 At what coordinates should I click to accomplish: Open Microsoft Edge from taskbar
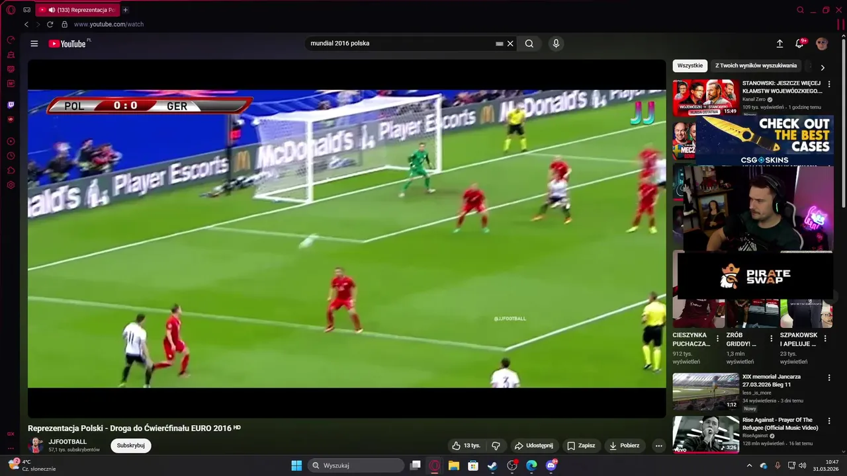click(531, 465)
